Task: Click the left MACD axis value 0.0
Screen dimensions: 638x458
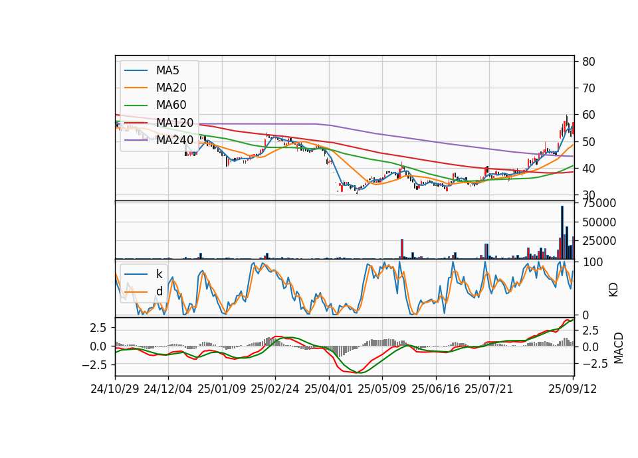Action: (x=98, y=346)
